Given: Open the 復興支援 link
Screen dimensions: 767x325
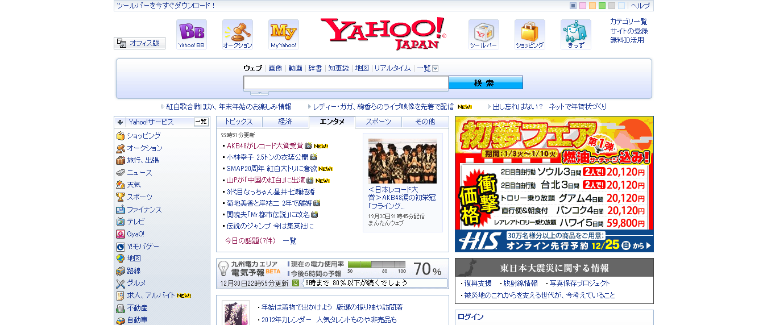Looking at the screenshot, I should [x=478, y=283].
